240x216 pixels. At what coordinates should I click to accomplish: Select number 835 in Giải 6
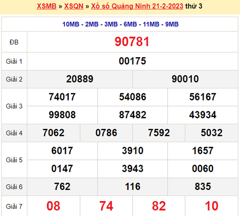pos(203,186)
